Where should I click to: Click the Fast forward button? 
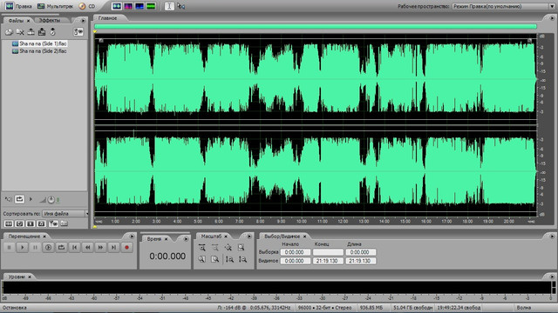point(101,247)
